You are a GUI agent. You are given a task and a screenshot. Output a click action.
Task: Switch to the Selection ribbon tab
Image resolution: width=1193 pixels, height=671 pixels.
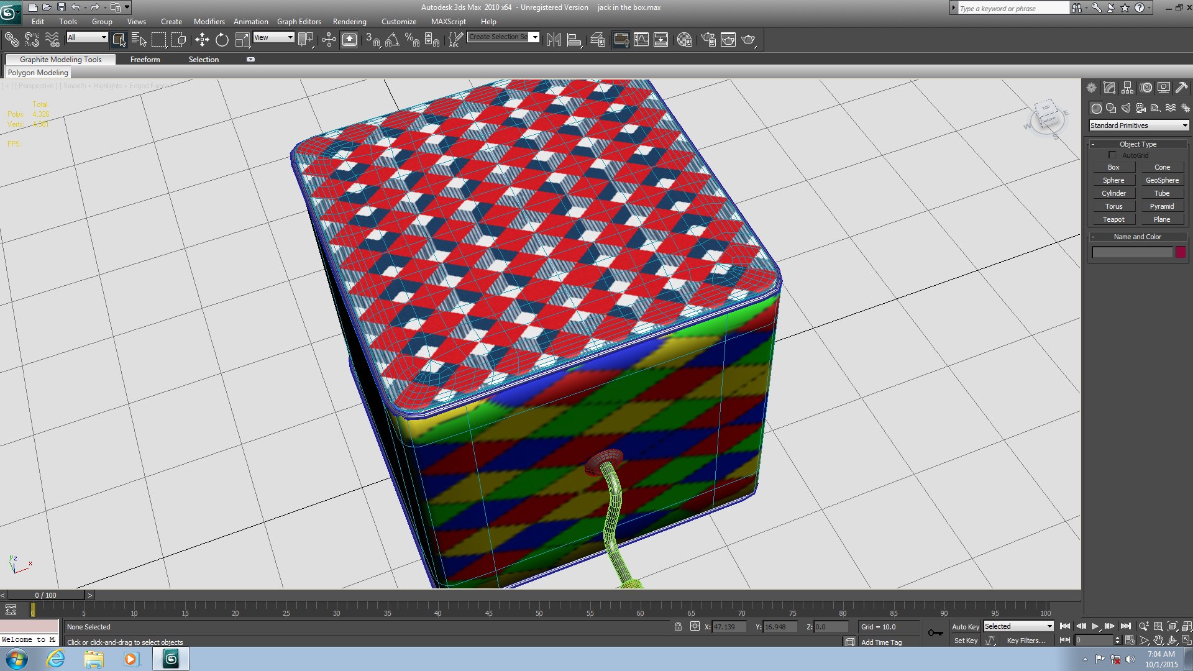pos(203,60)
